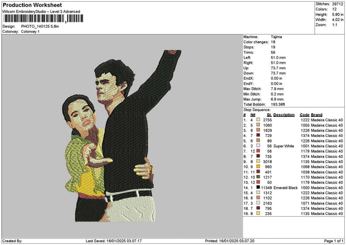Click the embroidery design preview of the couple
Image resolution: width=346 pixels, height=245 pixels.
point(122,136)
